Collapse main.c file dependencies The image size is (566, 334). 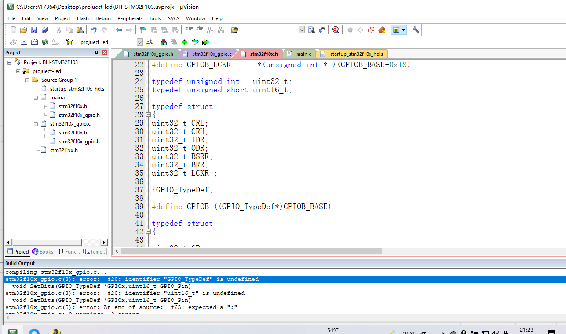pos(36,98)
